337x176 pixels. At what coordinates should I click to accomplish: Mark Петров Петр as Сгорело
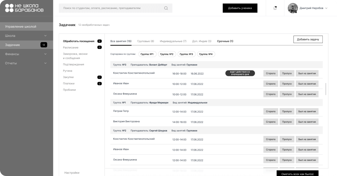[x=270, y=112]
